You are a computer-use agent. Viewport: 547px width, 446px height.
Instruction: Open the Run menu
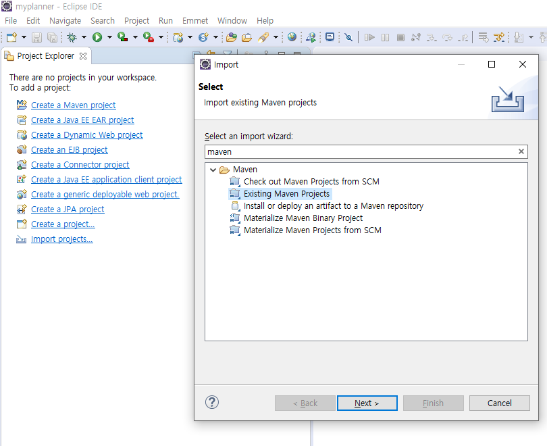click(x=165, y=20)
